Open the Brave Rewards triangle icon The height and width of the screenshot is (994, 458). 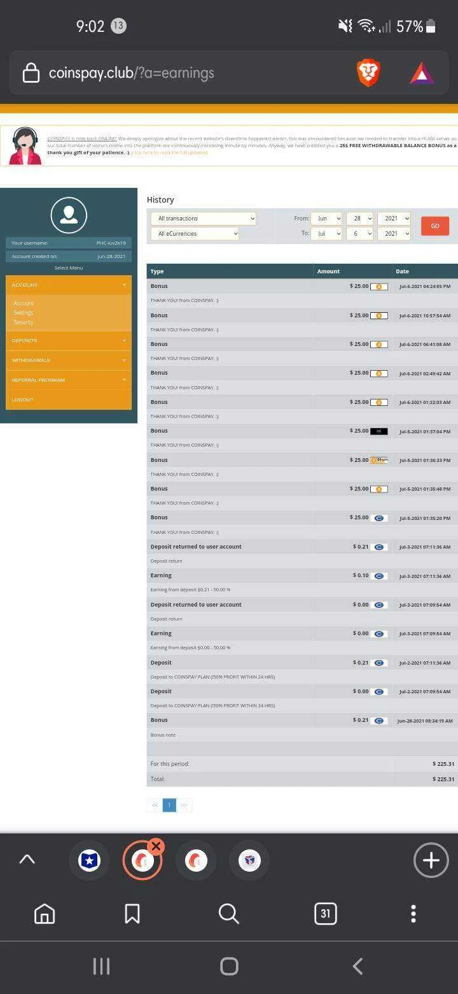(x=421, y=74)
